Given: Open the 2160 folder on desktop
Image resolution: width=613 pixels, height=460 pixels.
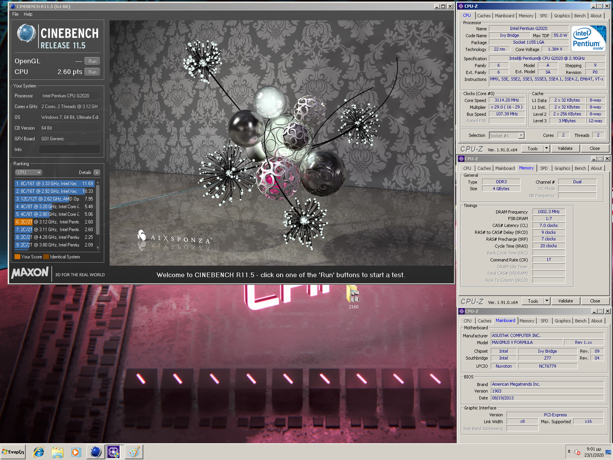Looking at the screenshot, I should click(353, 297).
